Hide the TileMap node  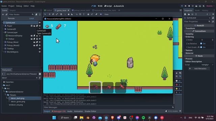[40, 48]
